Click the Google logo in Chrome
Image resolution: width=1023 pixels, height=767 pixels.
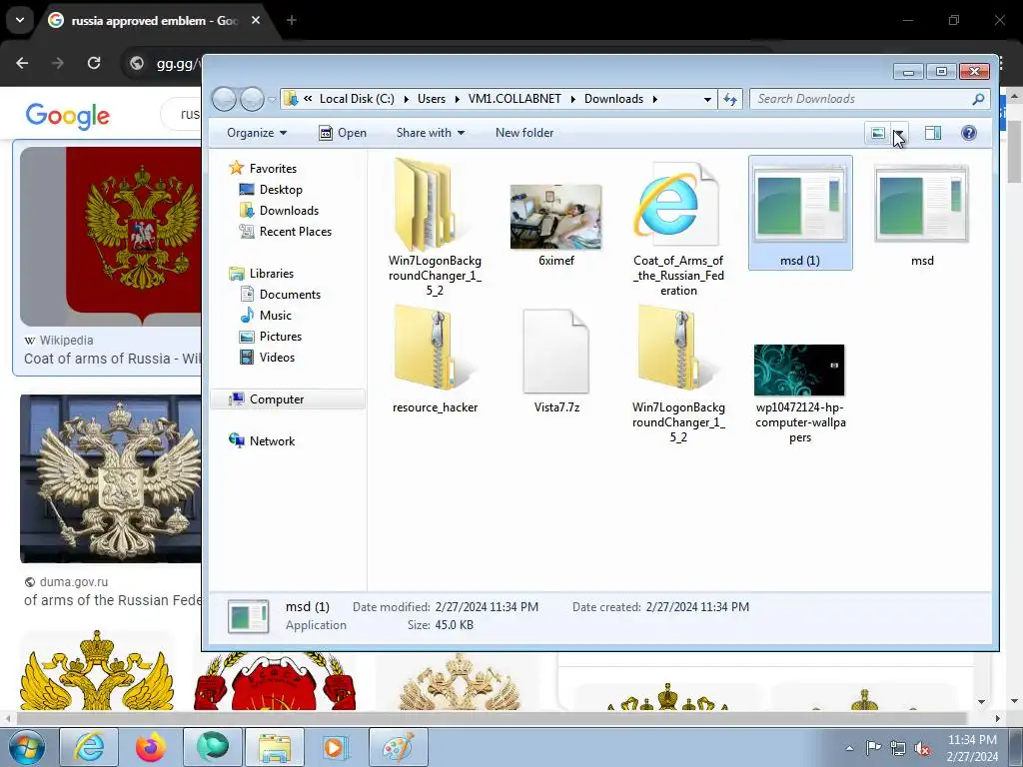(x=68, y=116)
